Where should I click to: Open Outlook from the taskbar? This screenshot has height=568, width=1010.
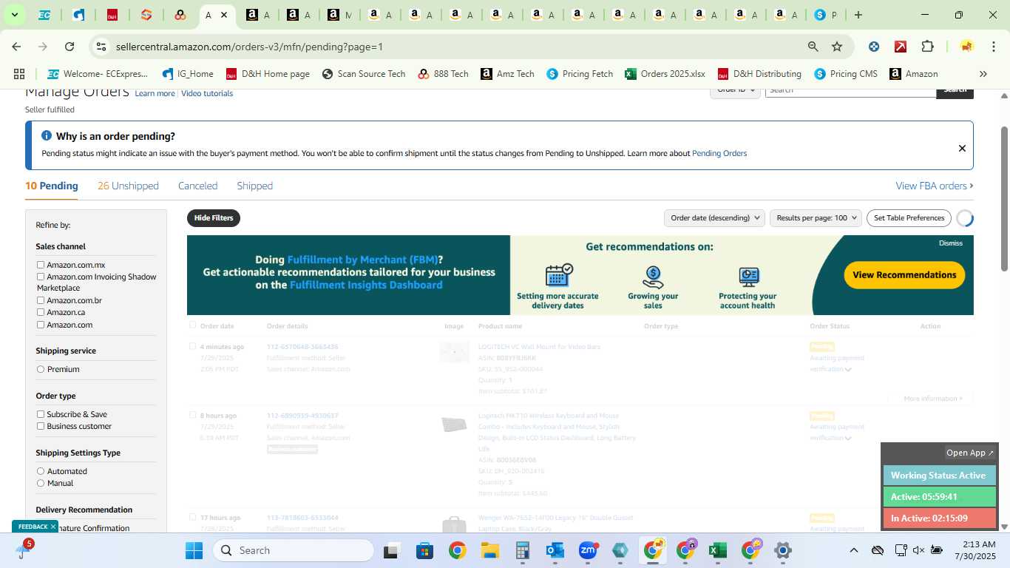pyautogui.click(x=555, y=550)
